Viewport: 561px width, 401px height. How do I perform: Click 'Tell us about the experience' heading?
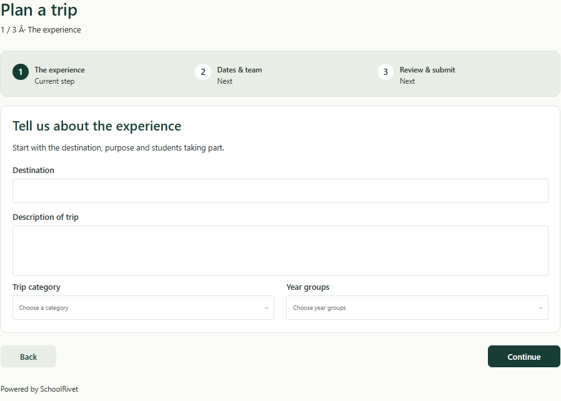[x=97, y=126]
